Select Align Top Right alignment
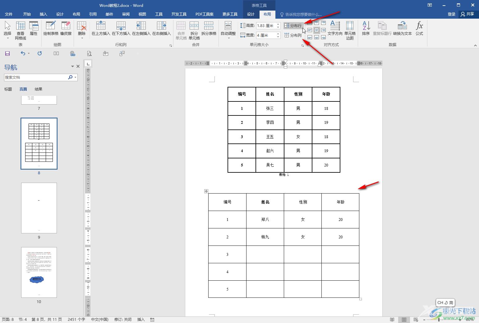 [323, 23]
